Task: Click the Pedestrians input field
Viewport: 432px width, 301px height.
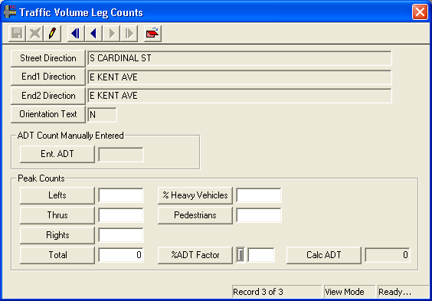Action: 259,215
